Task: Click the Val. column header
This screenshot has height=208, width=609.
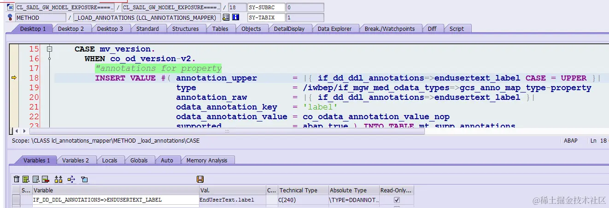Action: (x=232, y=190)
